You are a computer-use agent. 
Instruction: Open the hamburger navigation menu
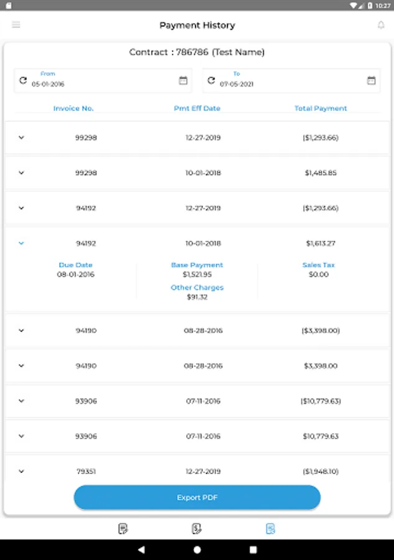(16, 25)
